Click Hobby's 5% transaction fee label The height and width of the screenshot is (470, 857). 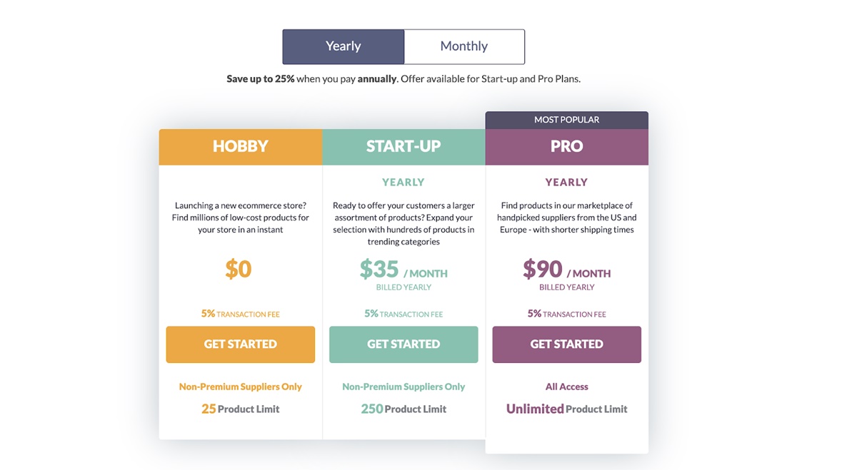(x=241, y=314)
